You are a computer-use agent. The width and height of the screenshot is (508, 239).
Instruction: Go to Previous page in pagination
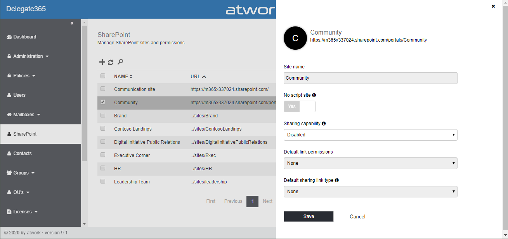tap(233, 201)
